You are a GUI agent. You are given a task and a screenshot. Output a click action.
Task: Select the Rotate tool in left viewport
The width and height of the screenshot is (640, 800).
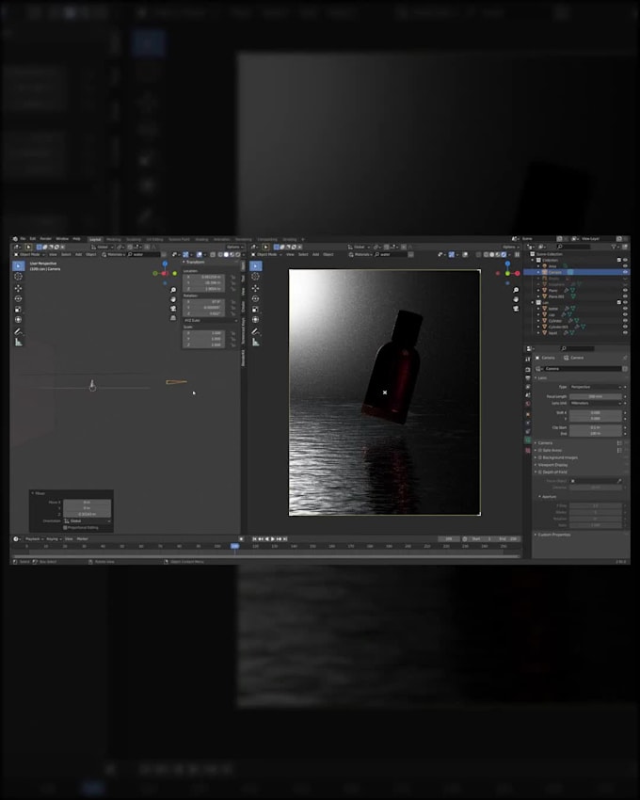click(18, 298)
